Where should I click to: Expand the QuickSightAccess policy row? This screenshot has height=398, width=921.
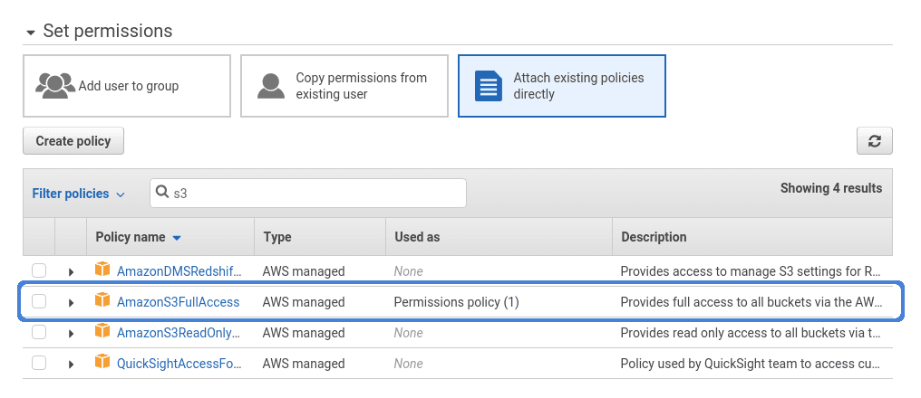coord(71,365)
